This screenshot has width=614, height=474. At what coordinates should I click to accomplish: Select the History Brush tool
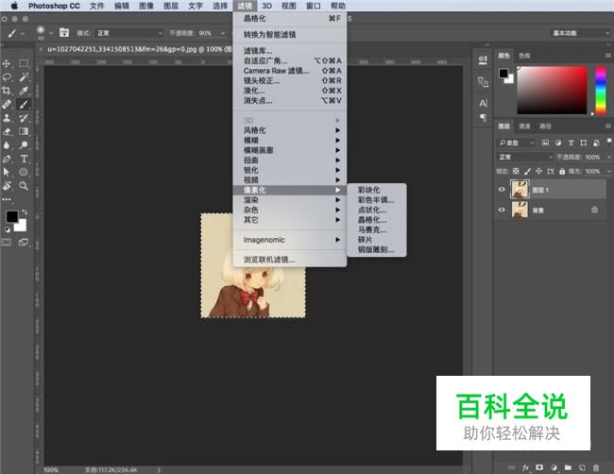[x=24, y=118]
